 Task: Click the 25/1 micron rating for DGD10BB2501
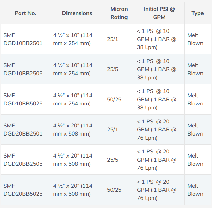pyautogui.click(x=113, y=39)
